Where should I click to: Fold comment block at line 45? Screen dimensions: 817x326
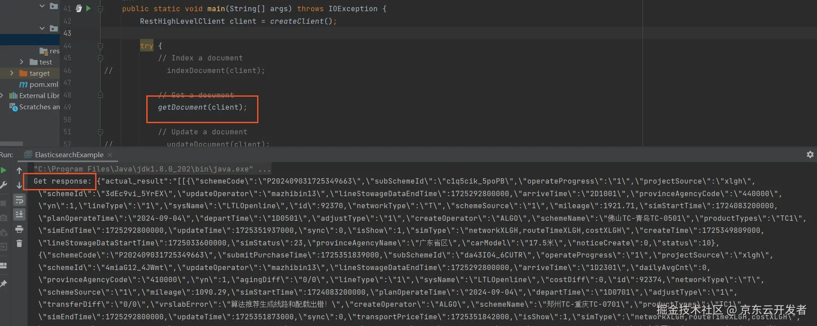coord(100,58)
